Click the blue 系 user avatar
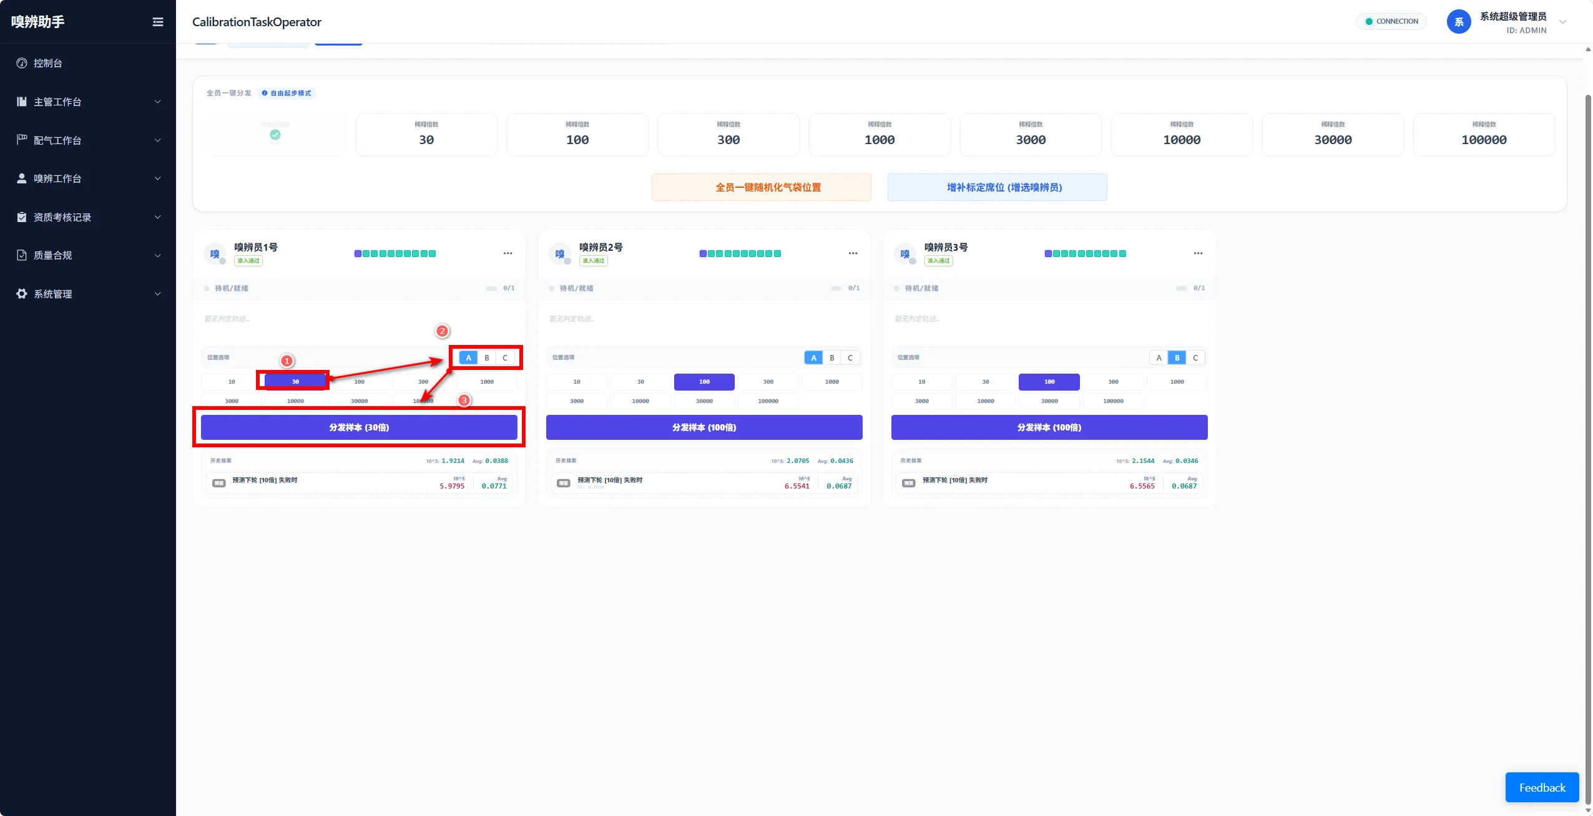Viewport: 1593px width, 816px height. pyautogui.click(x=1459, y=22)
